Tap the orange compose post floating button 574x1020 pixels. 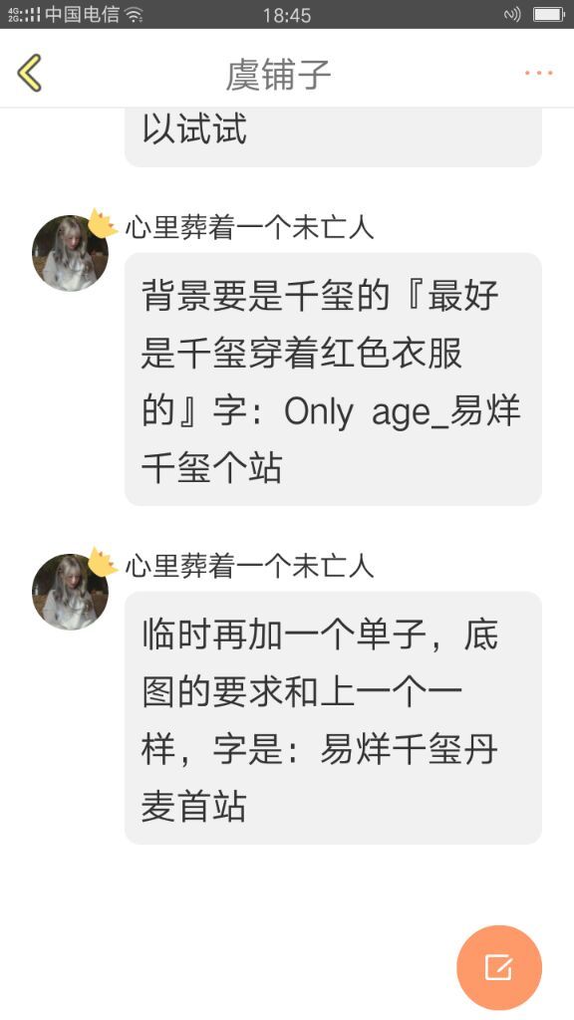(499, 967)
